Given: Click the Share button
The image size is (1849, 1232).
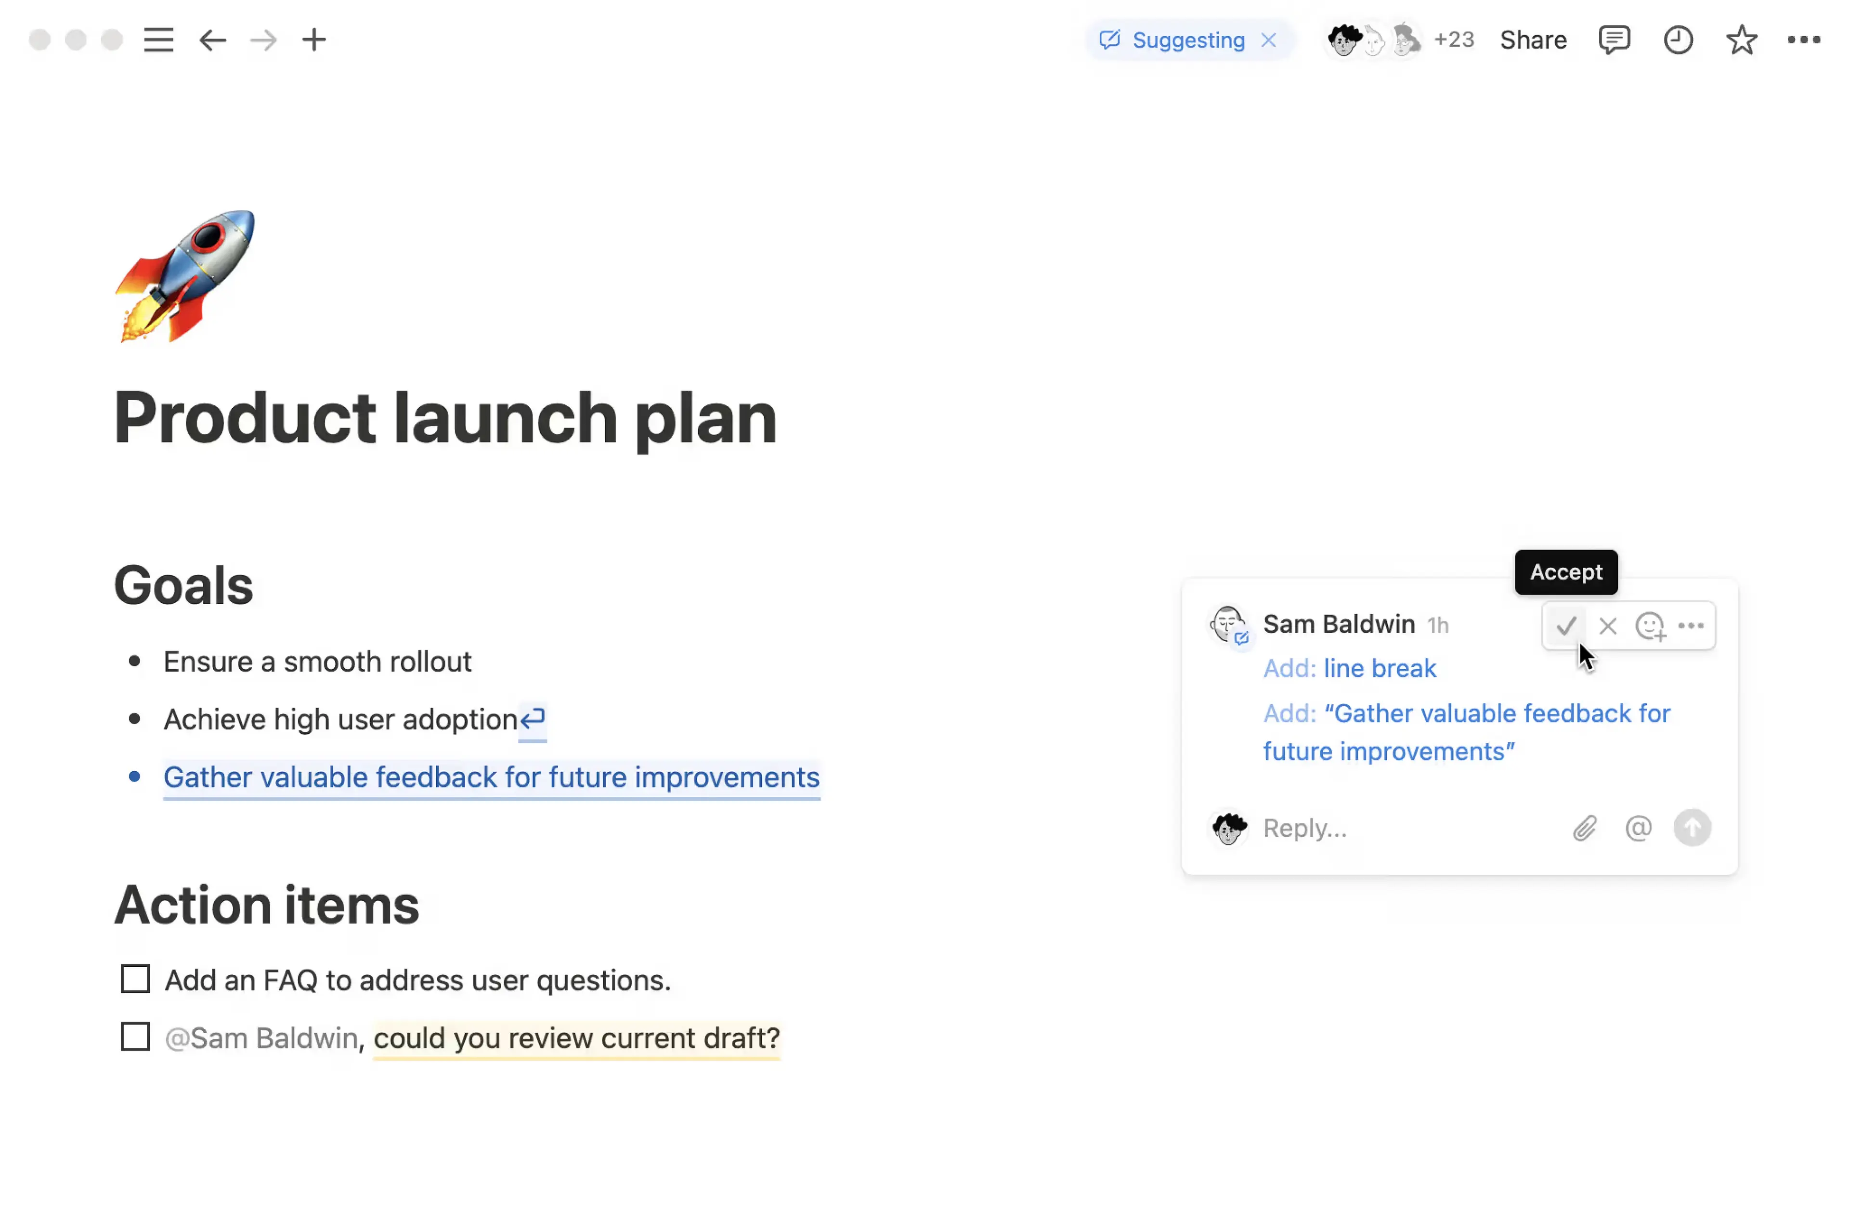Looking at the screenshot, I should [1532, 40].
